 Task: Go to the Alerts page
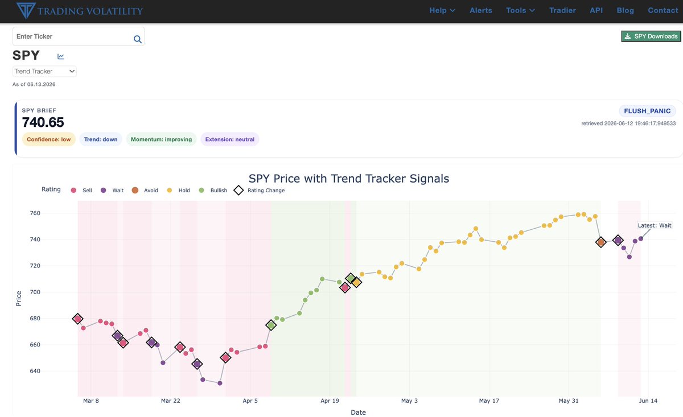pyautogui.click(x=481, y=10)
